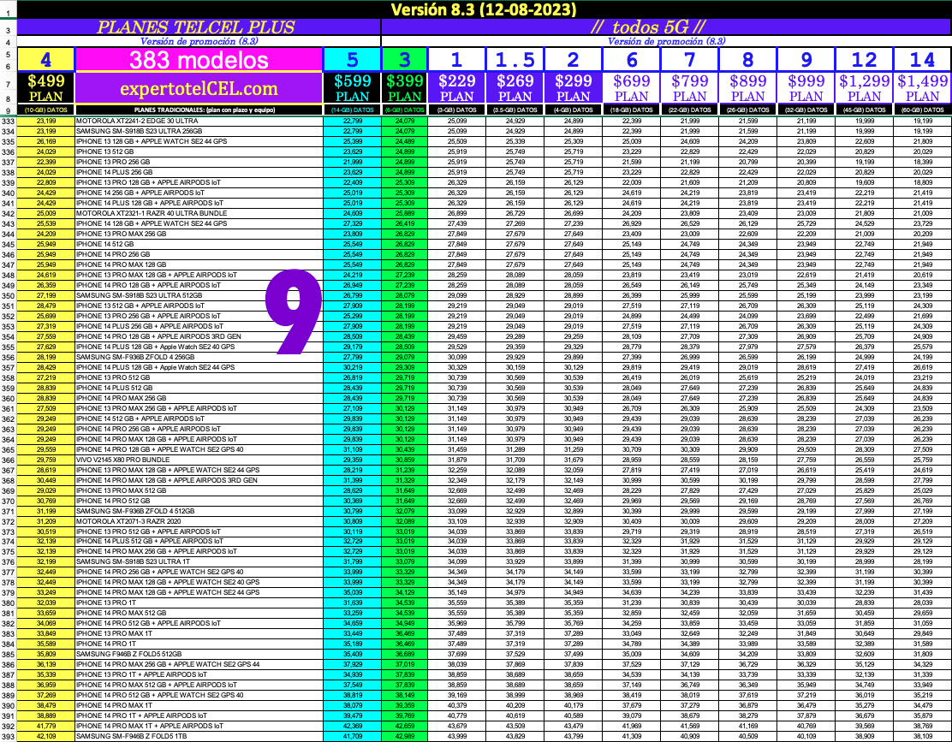
Task: Click the "Versión 8.3 (12-08-2023)" title cell
Action: point(484,9)
